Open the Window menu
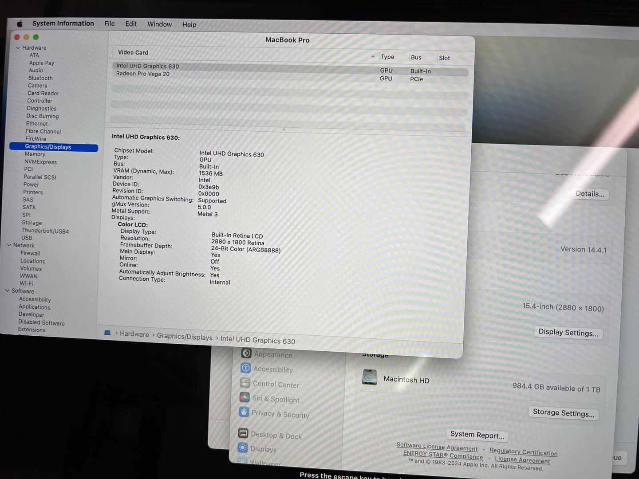 point(159,24)
